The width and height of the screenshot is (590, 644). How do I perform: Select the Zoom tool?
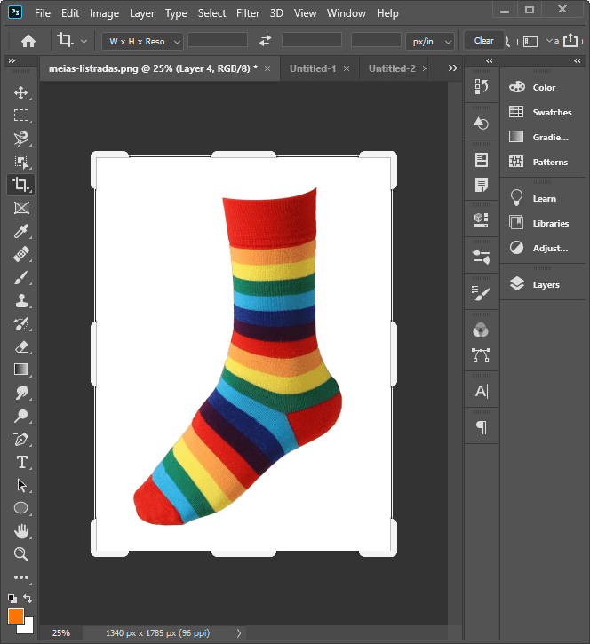(x=21, y=554)
